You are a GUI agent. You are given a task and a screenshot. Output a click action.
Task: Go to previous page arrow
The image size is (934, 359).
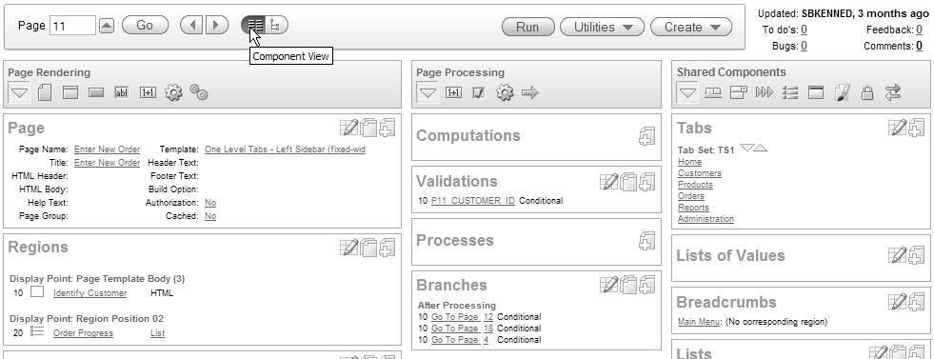pos(191,25)
